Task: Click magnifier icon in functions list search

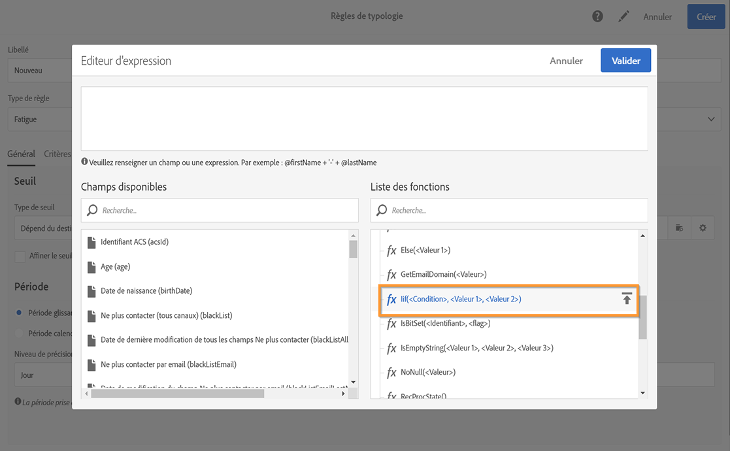Action: [382, 210]
